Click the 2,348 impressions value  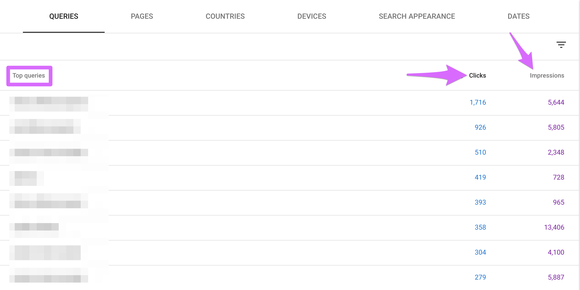tap(556, 152)
